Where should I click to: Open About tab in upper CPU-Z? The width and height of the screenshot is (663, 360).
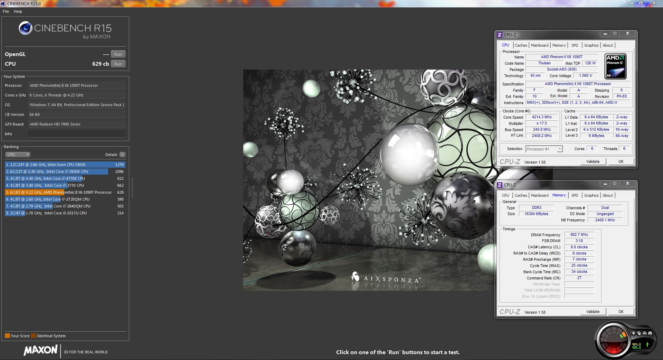(x=607, y=45)
